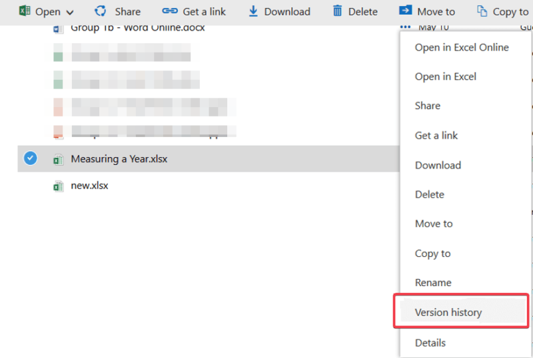Click the Measuring a Year.xlsx file name
Image resolution: width=533 pixels, height=358 pixels.
[119, 159]
